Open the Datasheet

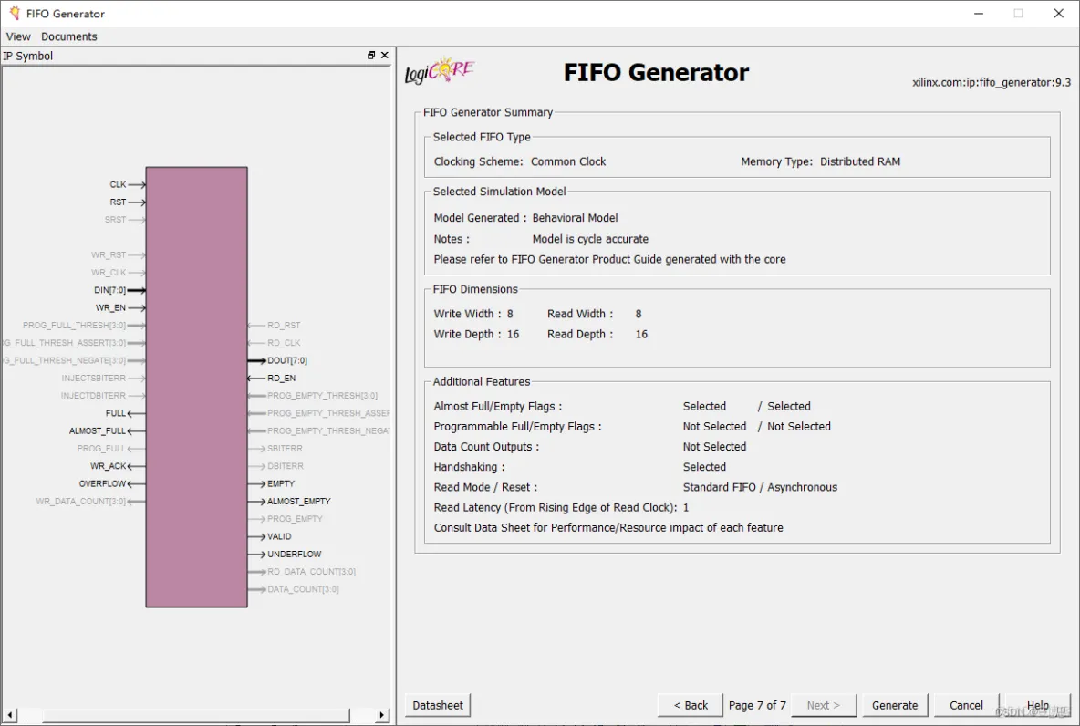[437, 705]
